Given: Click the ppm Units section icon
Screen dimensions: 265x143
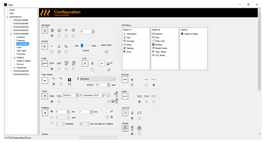Looking at the screenshot, I should click(45, 64).
